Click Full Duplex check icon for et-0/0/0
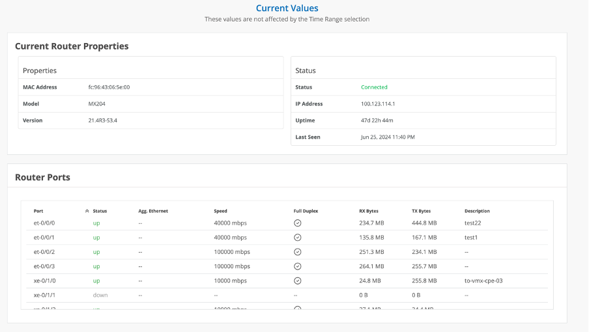The height and width of the screenshot is (332, 589). (297, 223)
